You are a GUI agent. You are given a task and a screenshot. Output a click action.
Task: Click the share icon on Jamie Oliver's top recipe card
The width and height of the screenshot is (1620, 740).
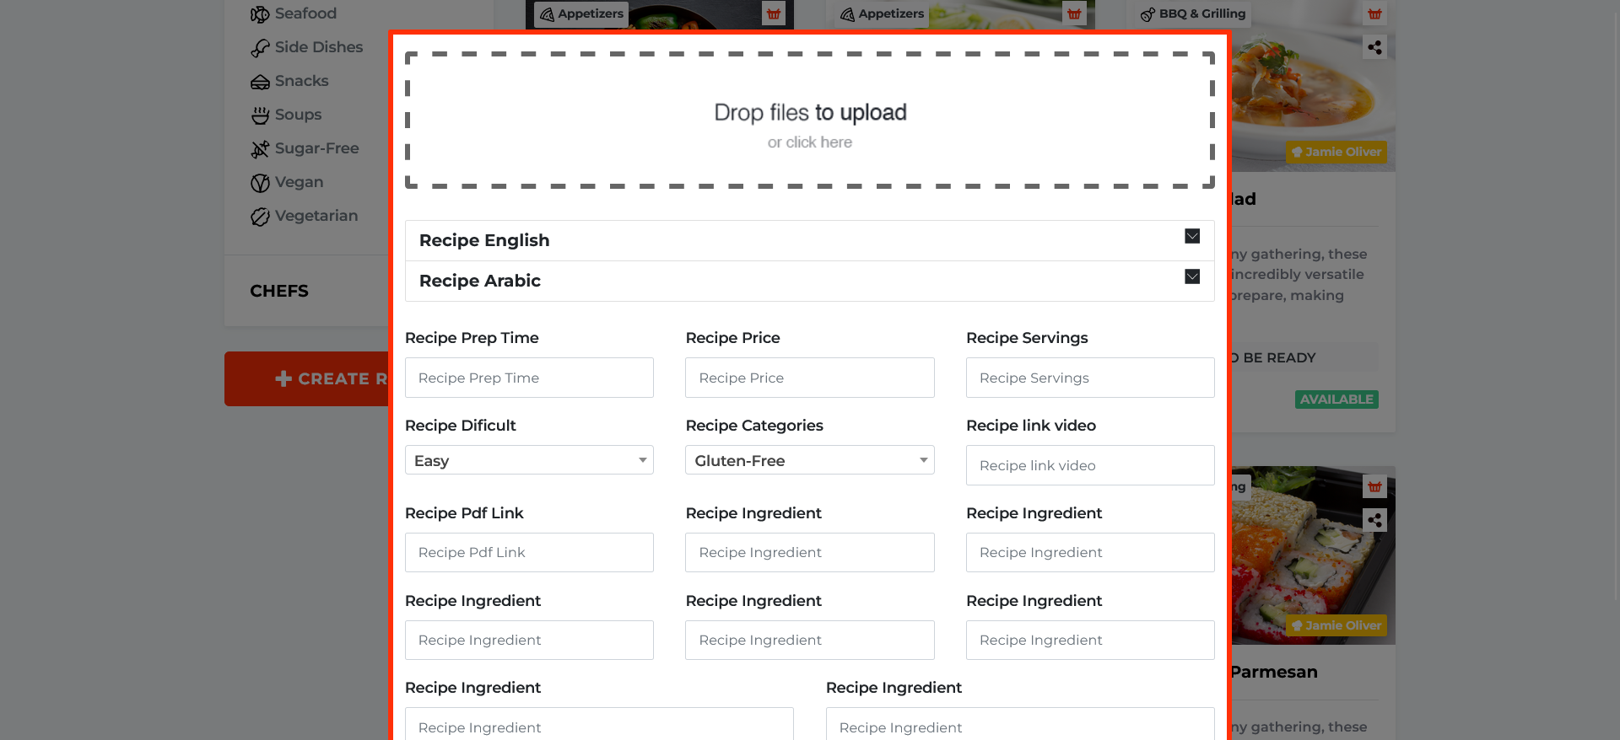point(1374,47)
